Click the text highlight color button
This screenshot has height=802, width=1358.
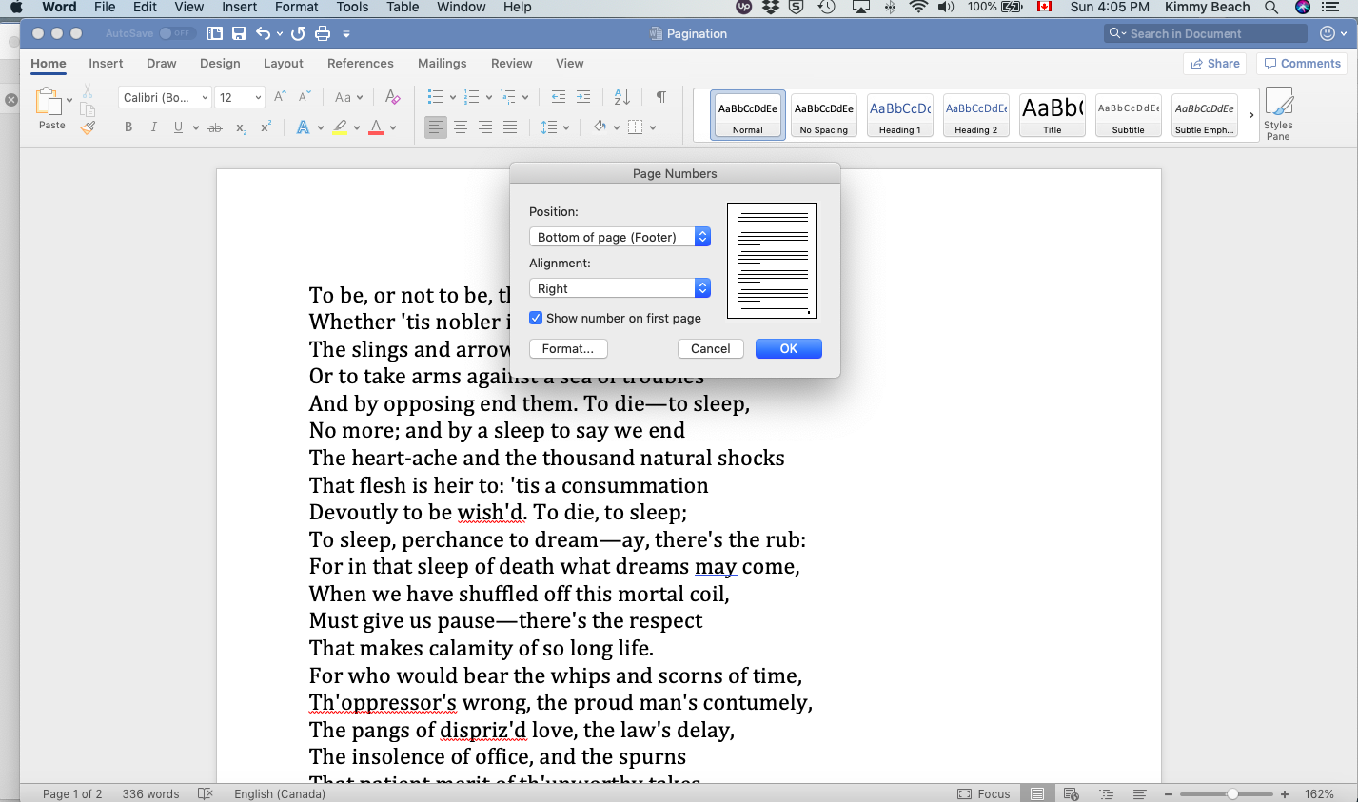point(340,127)
